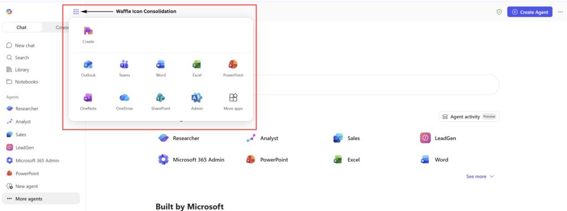Open the Create app in launcher

click(88, 35)
